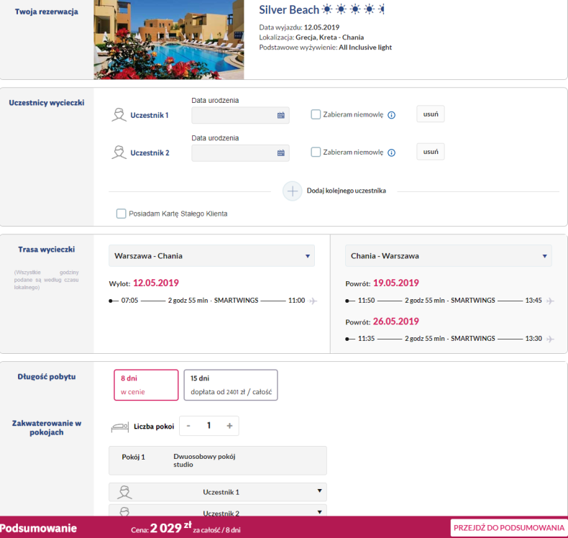Click All Inclusive light meal text
The image size is (568, 538).
point(365,47)
